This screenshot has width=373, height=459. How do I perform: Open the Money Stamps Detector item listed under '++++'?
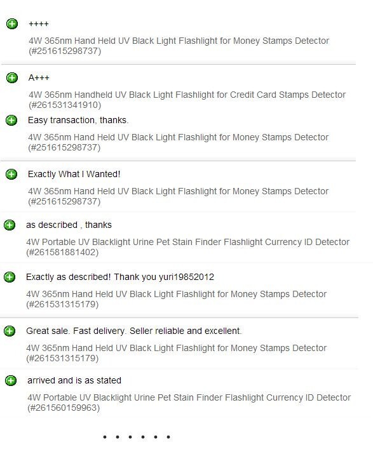coord(179,46)
